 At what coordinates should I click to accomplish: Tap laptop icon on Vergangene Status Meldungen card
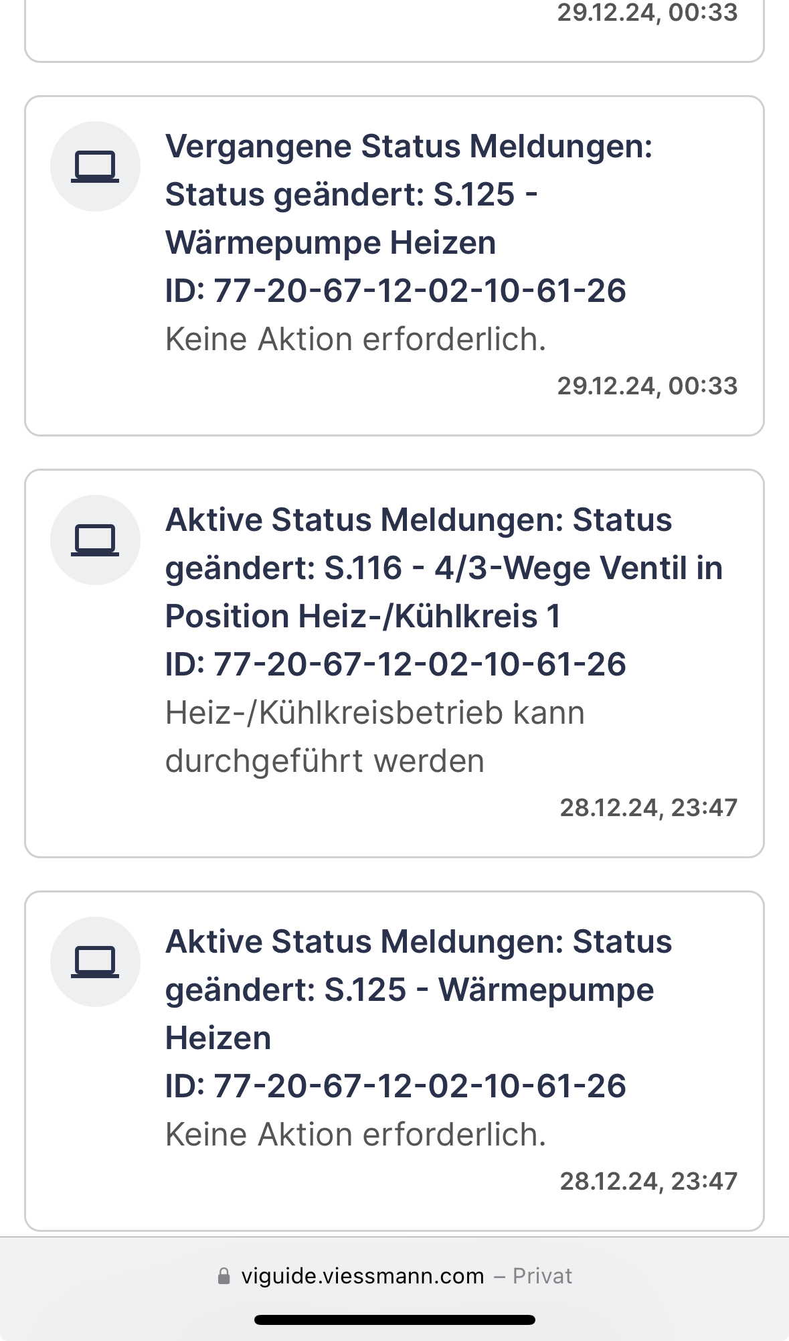(95, 167)
